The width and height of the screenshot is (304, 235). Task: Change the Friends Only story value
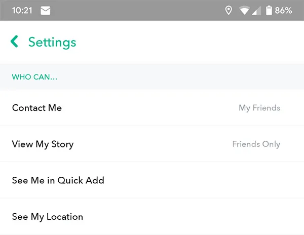pos(256,144)
